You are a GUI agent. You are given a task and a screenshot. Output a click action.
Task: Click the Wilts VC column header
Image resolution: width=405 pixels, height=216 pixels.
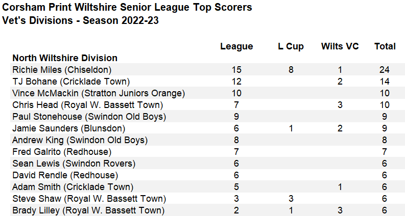tap(340, 46)
